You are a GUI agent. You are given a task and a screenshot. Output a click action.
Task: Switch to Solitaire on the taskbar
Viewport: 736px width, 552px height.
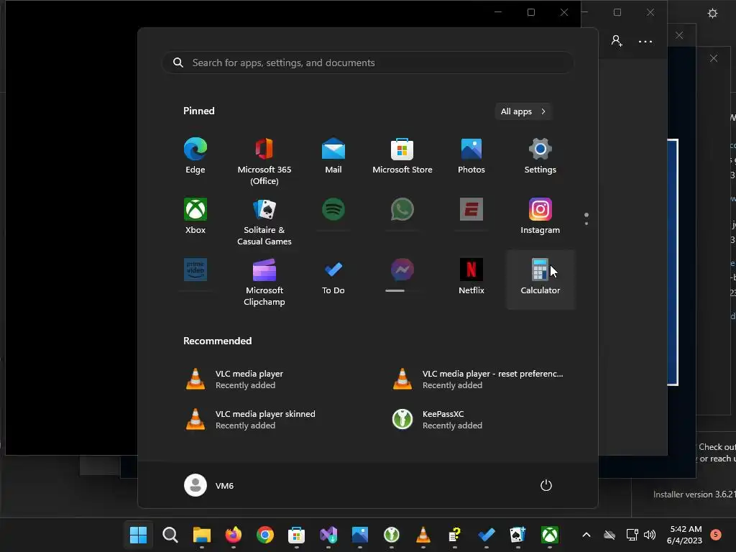518,535
